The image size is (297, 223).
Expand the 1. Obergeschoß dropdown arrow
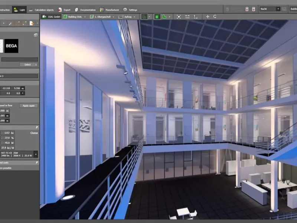[114, 17]
